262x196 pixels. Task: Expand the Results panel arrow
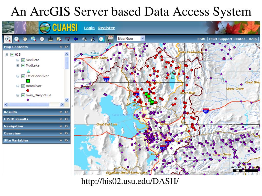click(61, 112)
